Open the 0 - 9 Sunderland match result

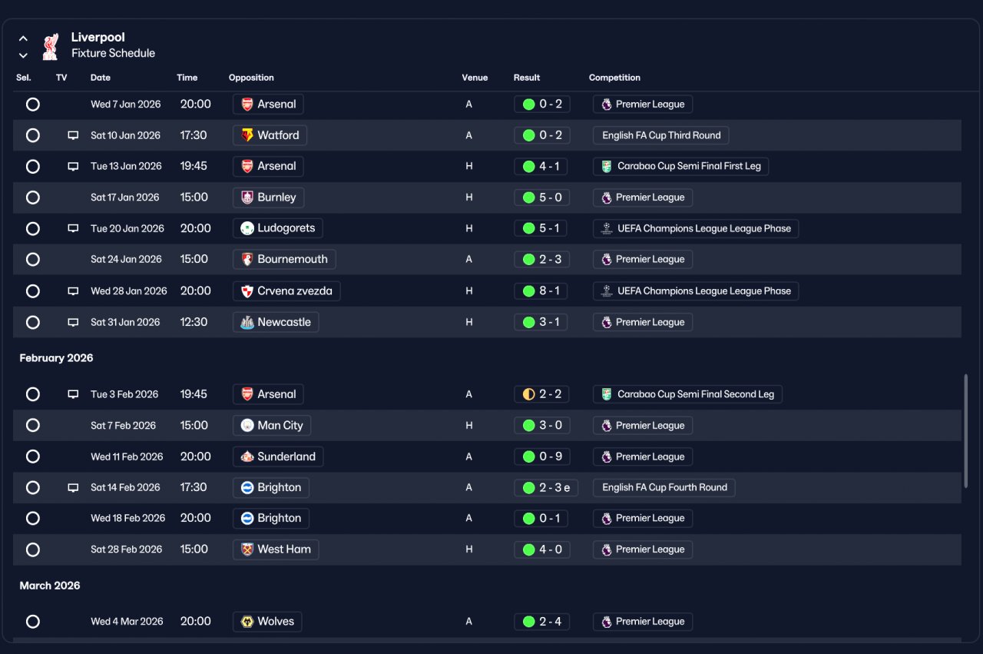click(x=542, y=456)
